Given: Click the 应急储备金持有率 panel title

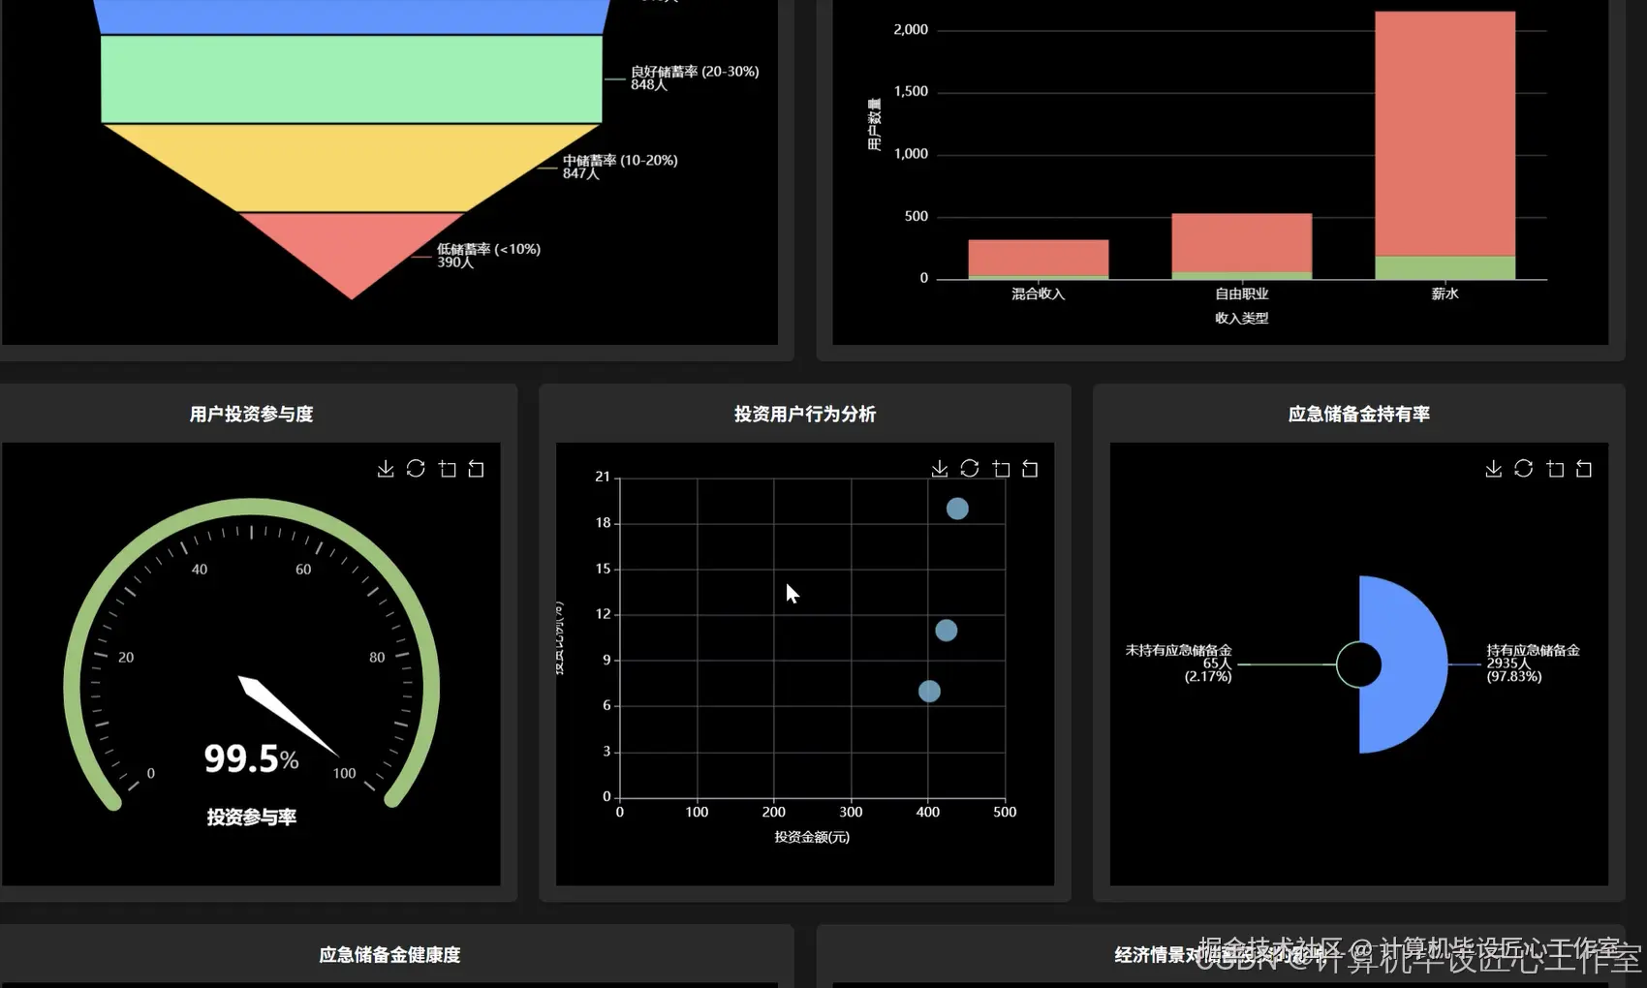Looking at the screenshot, I should pyautogui.click(x=1359, y=415).
